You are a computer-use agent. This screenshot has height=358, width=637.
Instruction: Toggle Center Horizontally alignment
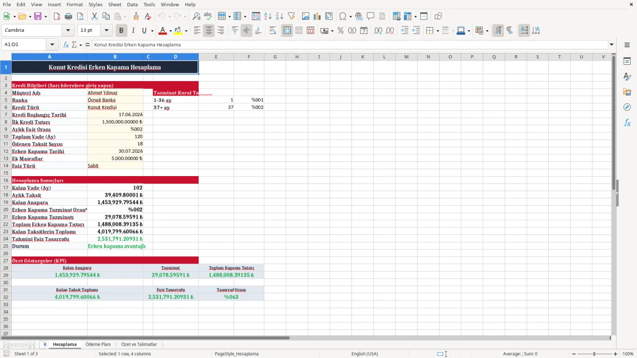tap(209, 31)
